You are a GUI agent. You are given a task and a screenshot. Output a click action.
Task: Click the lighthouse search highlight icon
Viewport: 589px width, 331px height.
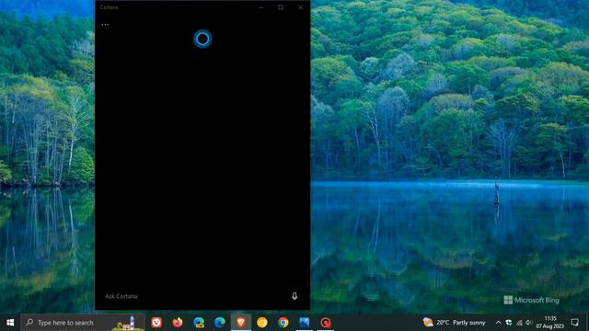[x=127, y=323]
